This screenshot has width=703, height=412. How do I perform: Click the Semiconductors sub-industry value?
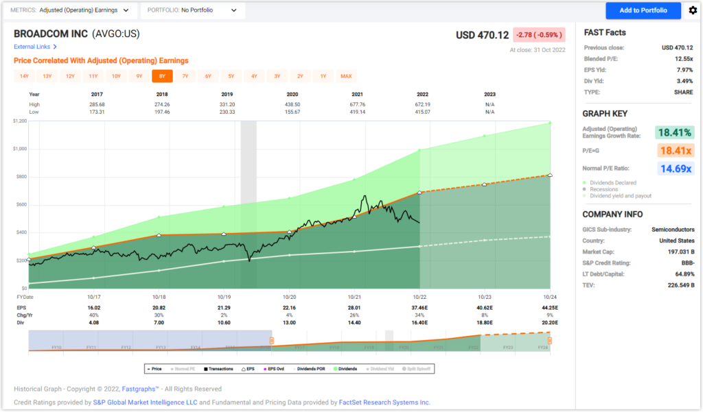[673, 230]
